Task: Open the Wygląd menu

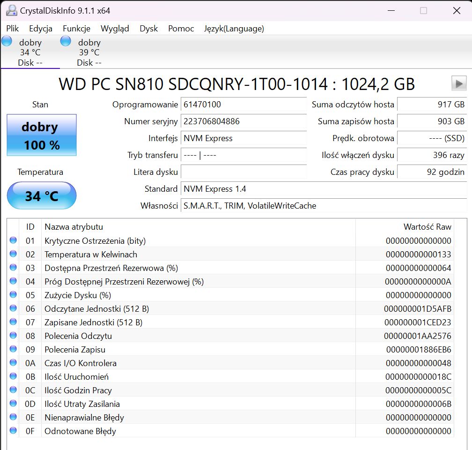Action: [115, 29]
